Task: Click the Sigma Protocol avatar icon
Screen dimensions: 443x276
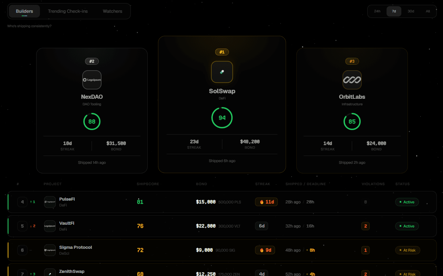Action: [50, 250]
